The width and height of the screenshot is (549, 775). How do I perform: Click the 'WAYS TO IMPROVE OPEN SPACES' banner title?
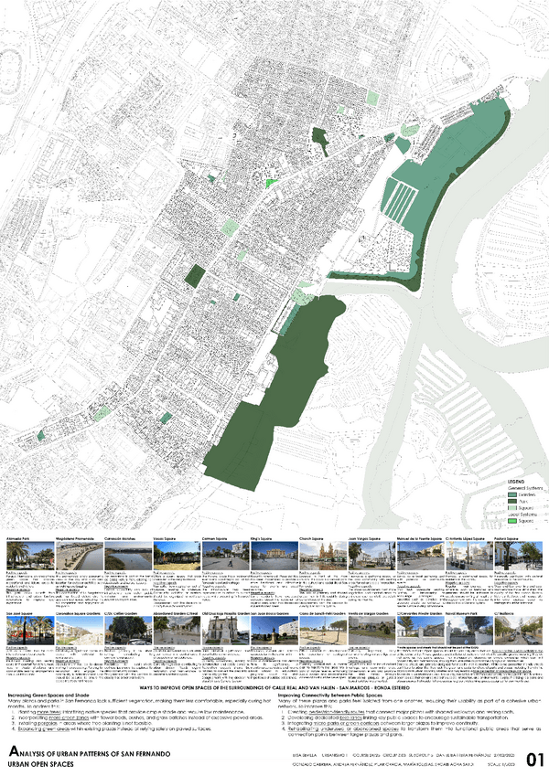[274, 687]
